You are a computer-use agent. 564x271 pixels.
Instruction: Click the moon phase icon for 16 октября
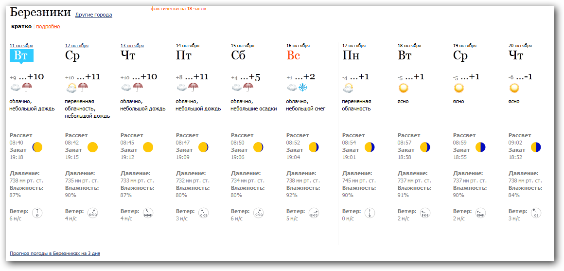[314, 147]
